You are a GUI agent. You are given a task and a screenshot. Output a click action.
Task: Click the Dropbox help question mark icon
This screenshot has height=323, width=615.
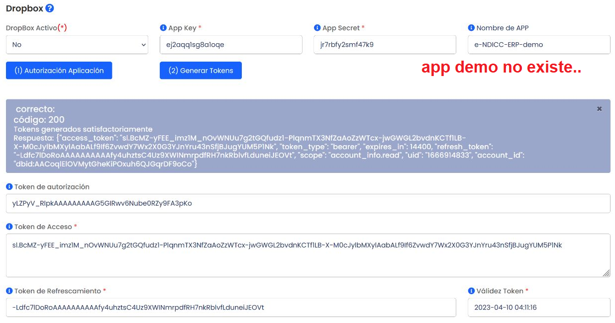pos(49,8)
